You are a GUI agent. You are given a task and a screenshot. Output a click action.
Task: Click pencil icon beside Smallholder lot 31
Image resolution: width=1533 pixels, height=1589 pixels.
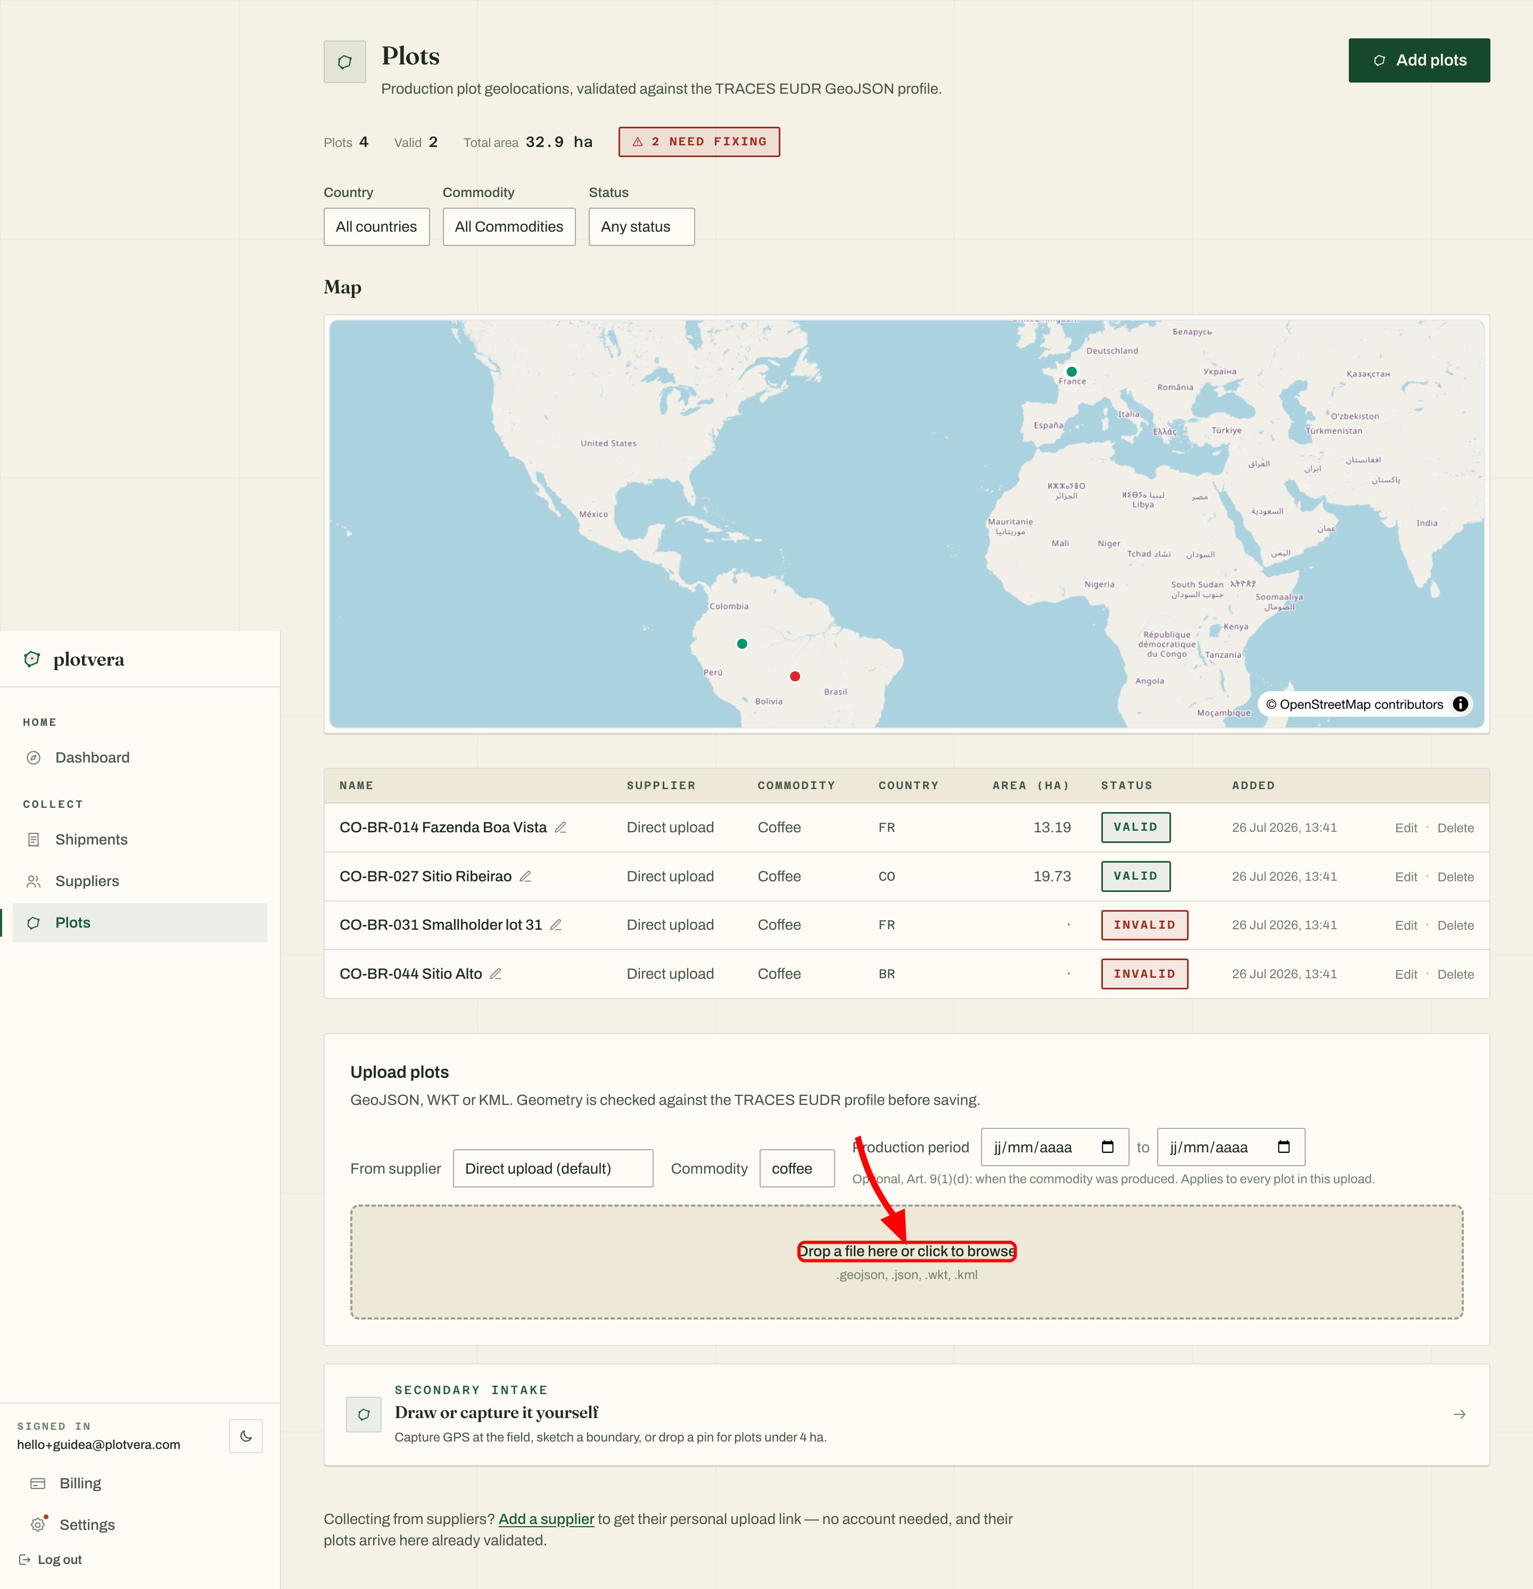coord(556,925)
